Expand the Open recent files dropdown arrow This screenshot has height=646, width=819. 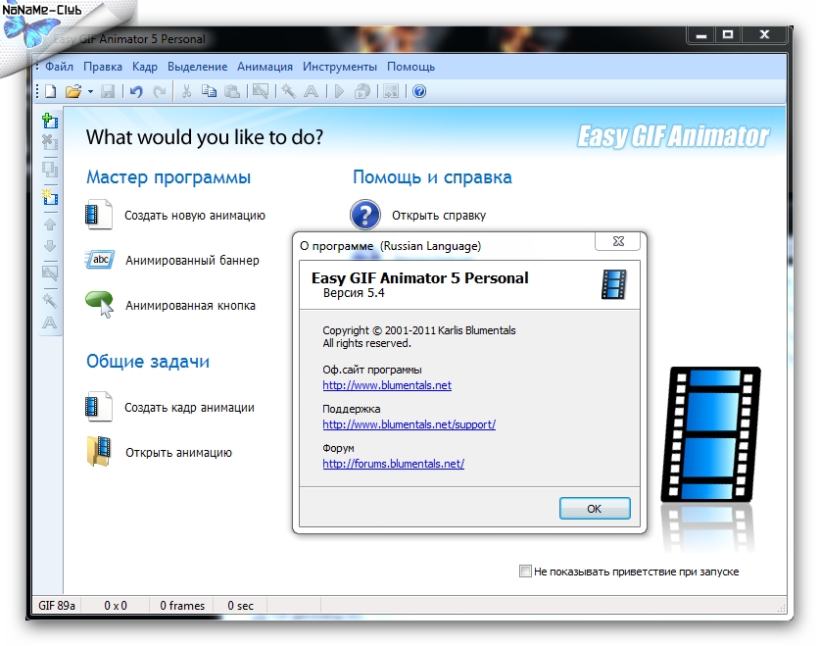90,91
